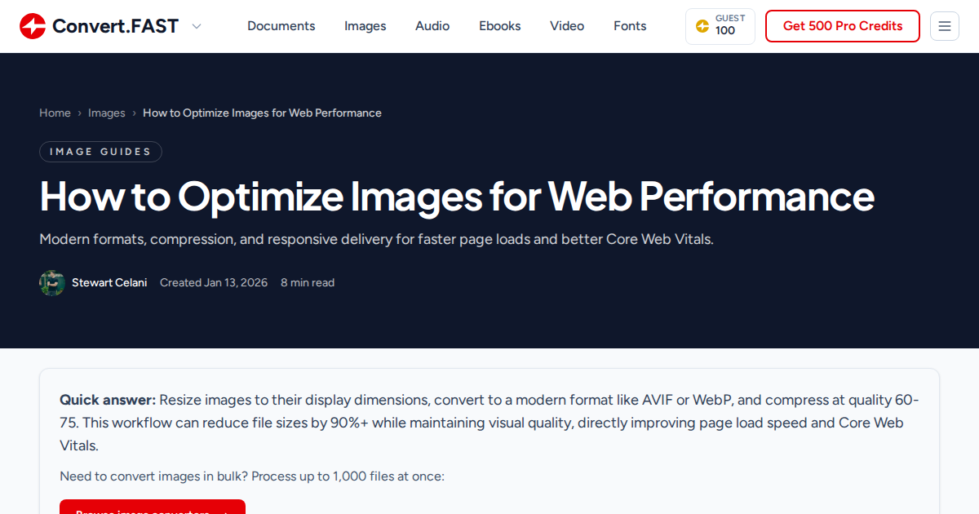Open the Documents menu
The width and height of the screenshot is (979, 514).
pyautogui.click(x=281, y=26)
